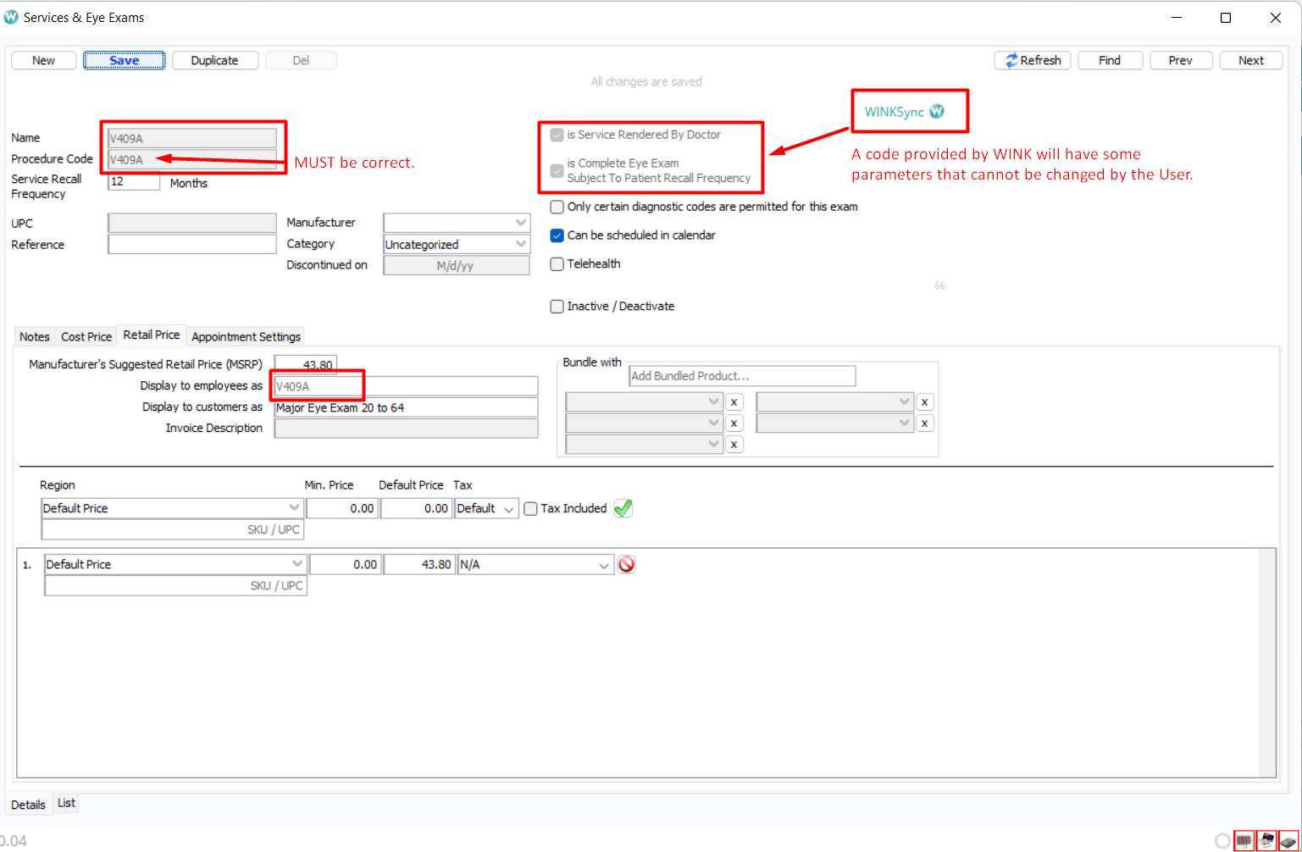
Task: Click the Add Bundled Product field
Action: [x=741, y=376]
